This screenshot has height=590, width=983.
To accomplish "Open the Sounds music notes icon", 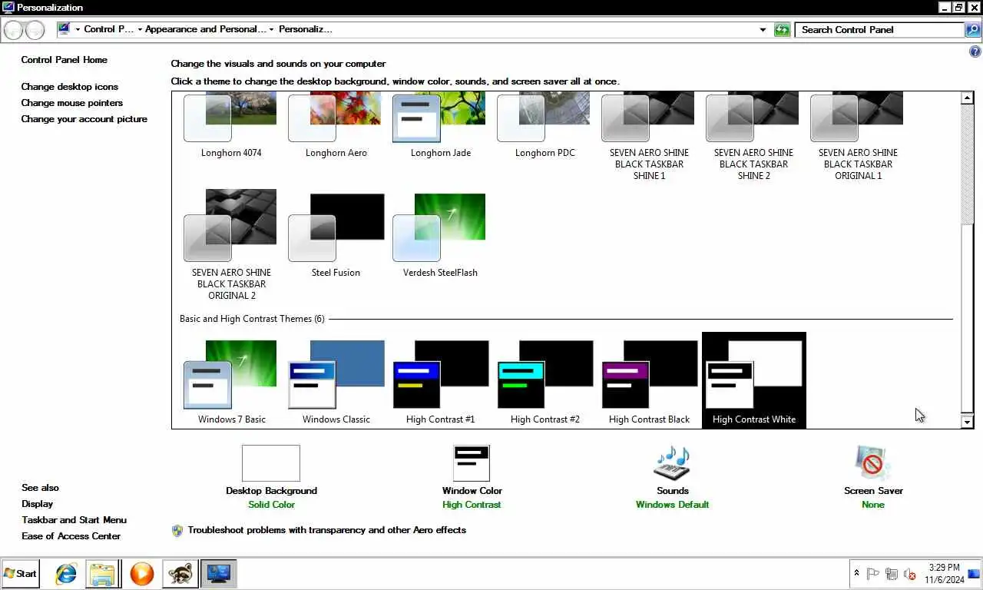I will pos(672,463).
